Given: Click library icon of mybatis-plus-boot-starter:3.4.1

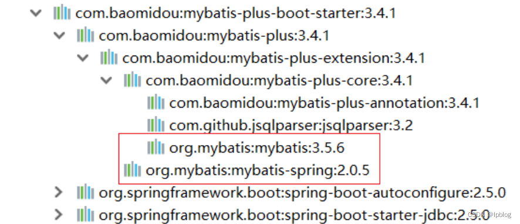Looking at the screenshot, I should [62, 13].
